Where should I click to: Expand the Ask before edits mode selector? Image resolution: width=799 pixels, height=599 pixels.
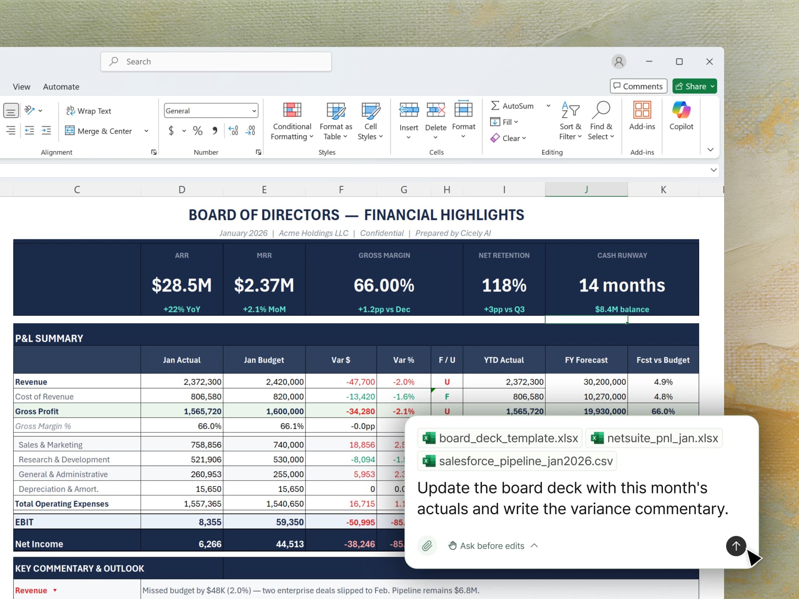493,546
